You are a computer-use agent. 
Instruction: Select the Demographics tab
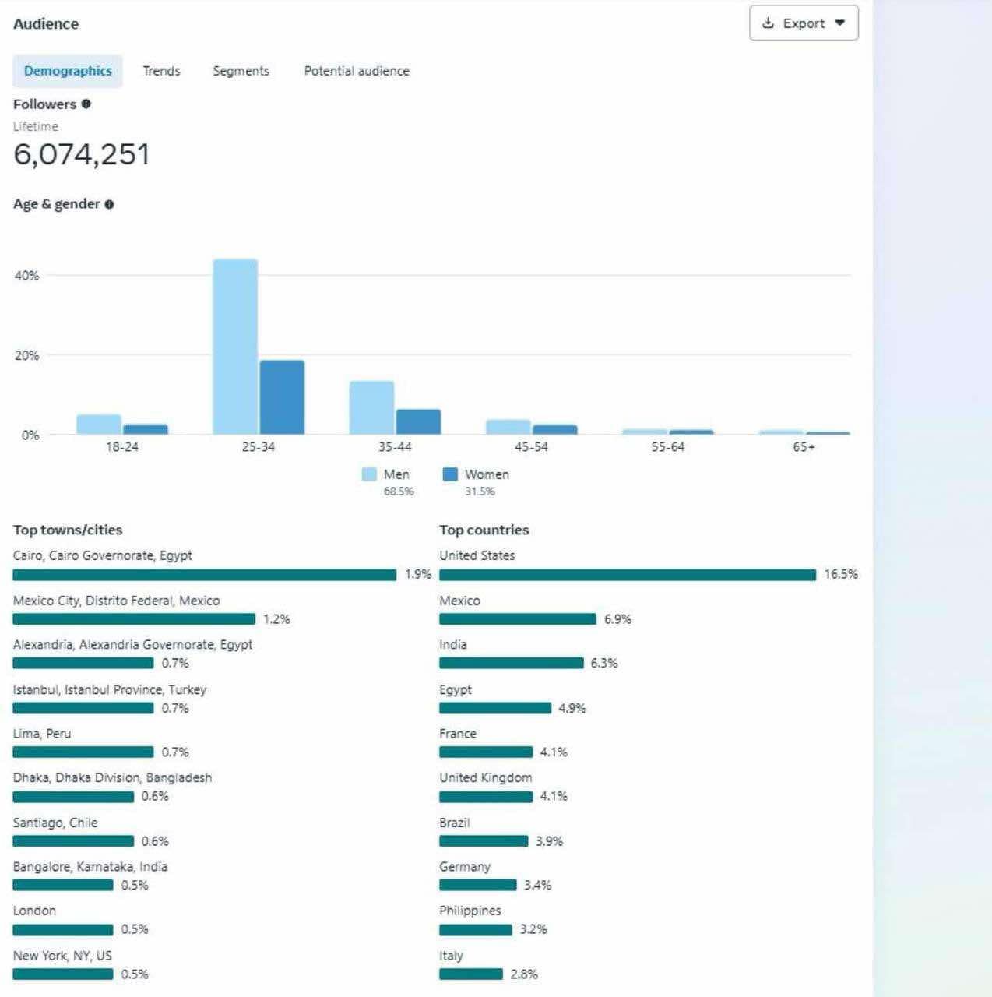(x=68, y=71)
